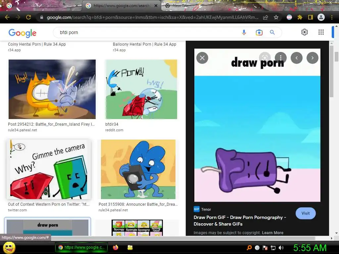Click the Lens icon on the preview image
Viewport: 339px width, 254px height.
(x=265, y=58)
